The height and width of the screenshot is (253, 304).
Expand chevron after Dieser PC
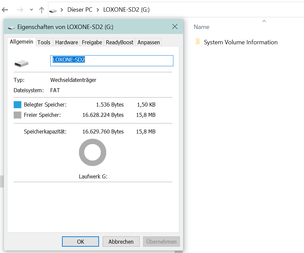click(x=98, y=10)
